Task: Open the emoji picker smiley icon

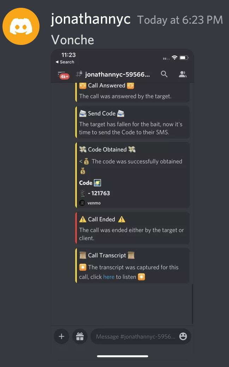Action: (x=183, y=336)
